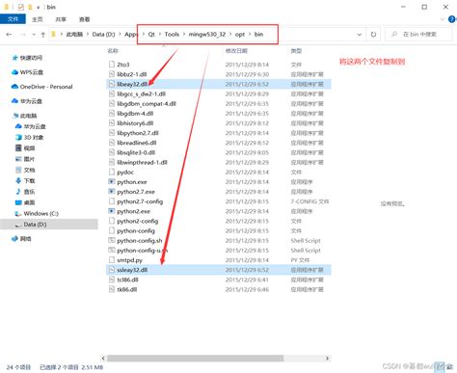Open Pictures folder in sidebar
The image size is (457, 373).
pyautogui.click(x=25, y=159)
